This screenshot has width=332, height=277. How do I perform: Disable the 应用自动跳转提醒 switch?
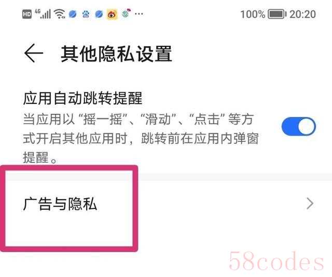click(299, 126)
